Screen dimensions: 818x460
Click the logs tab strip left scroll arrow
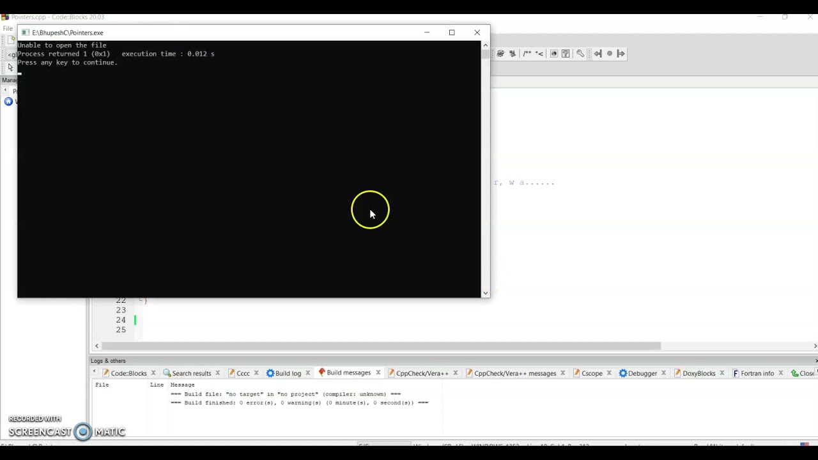95,372
